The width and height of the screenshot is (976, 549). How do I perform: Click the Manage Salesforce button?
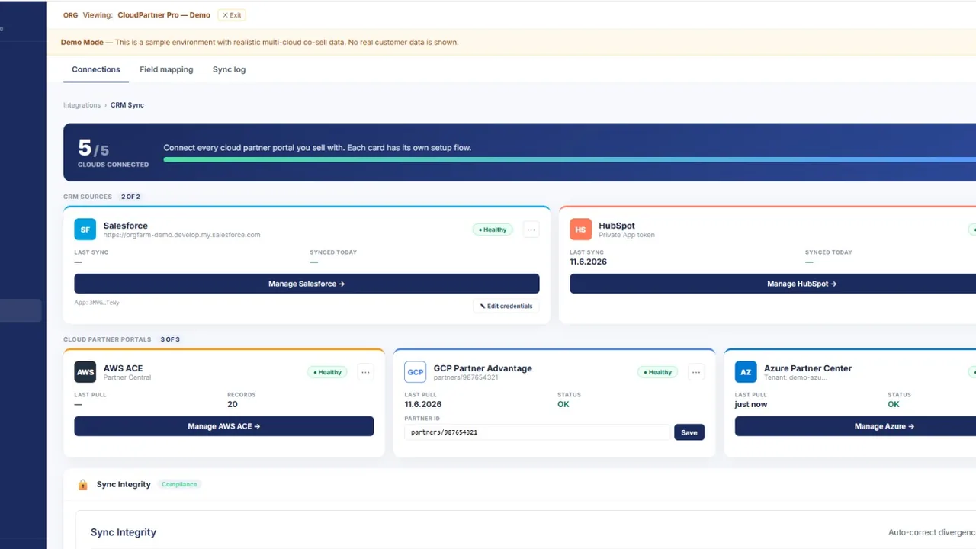tap(307, 284)
